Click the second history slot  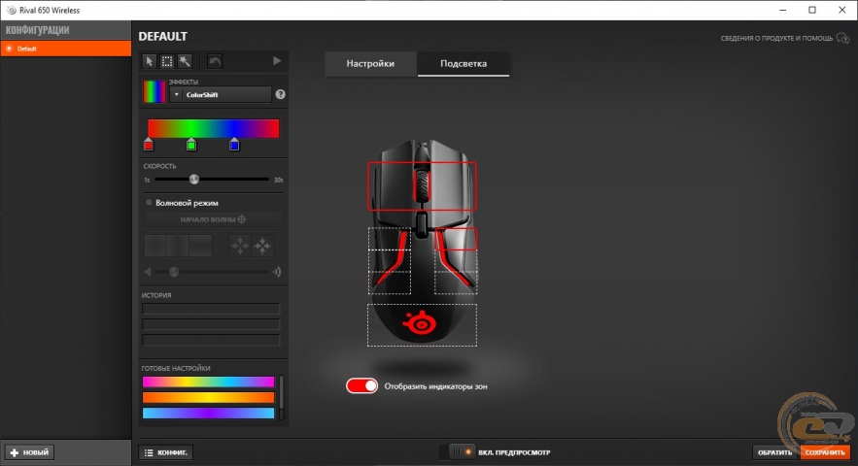tap(211, 324)
